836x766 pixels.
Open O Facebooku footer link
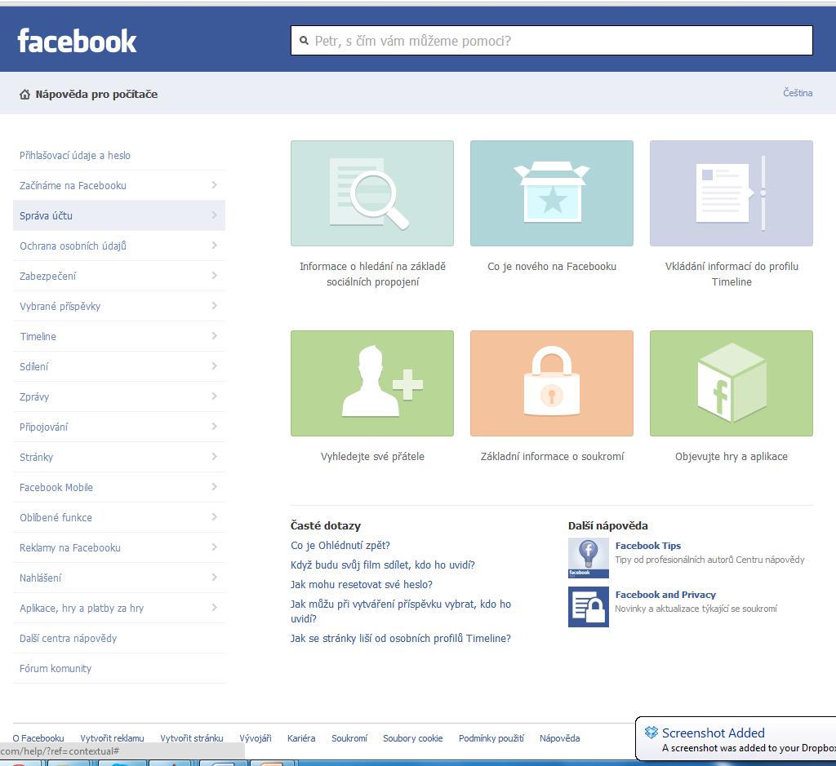38,738
